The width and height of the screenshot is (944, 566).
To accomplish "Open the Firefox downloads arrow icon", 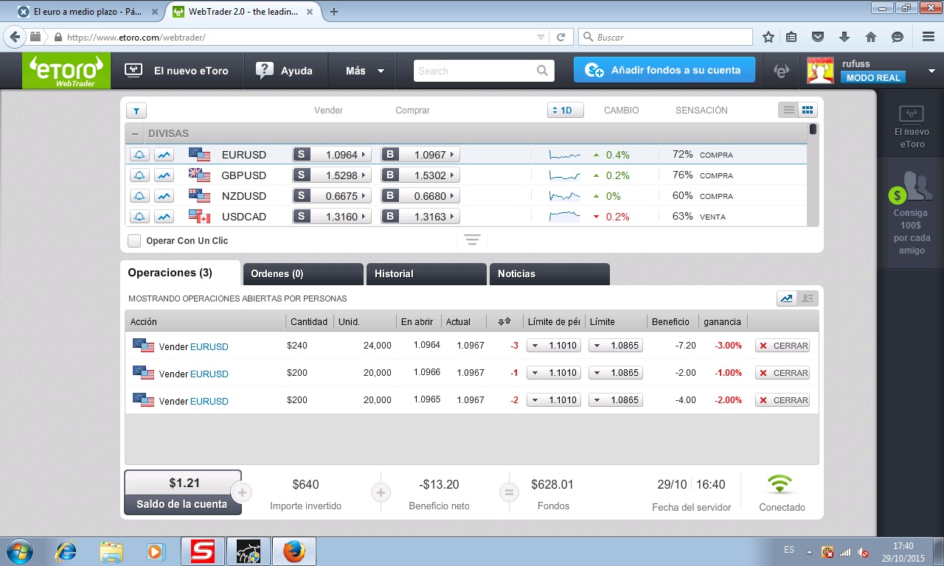I will pos(844,37).
